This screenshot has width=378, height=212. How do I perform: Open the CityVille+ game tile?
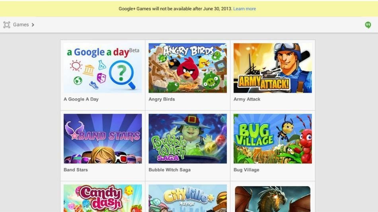click(187, 198)
